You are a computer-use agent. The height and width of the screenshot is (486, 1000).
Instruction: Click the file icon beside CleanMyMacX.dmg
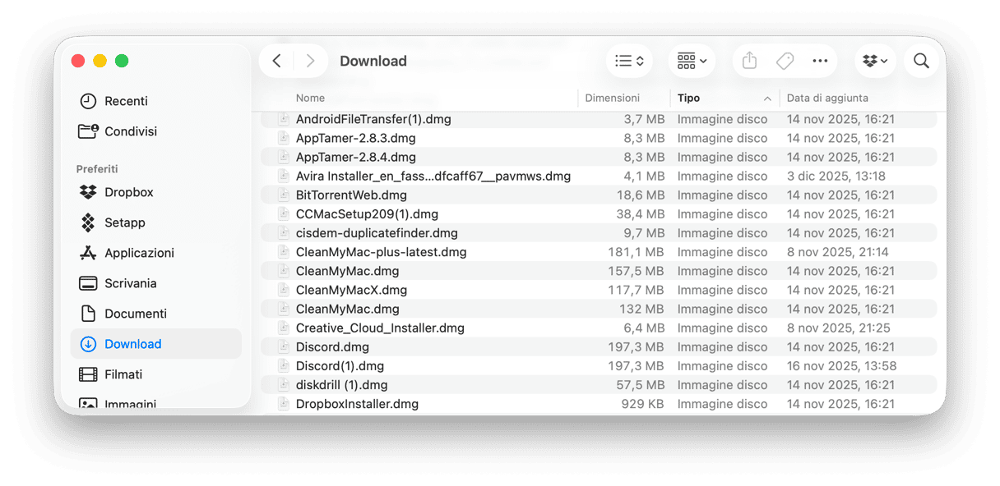[x=284, y=290]
